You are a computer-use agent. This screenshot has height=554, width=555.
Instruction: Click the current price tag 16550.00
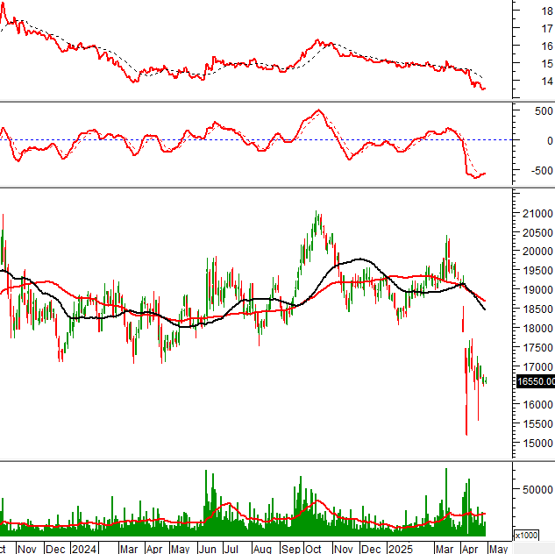536,381
